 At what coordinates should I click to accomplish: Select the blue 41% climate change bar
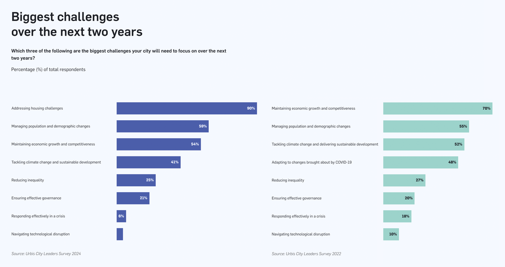tap(149, 162)
